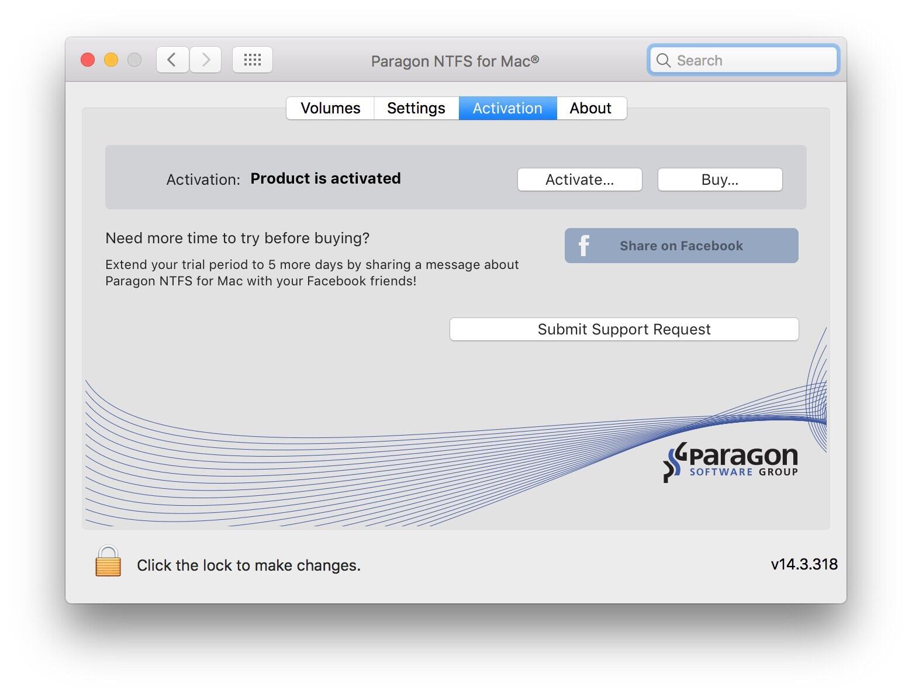Switch to the Volumes tab
Screen dimensions: 912x697
(x=330, y=108)
